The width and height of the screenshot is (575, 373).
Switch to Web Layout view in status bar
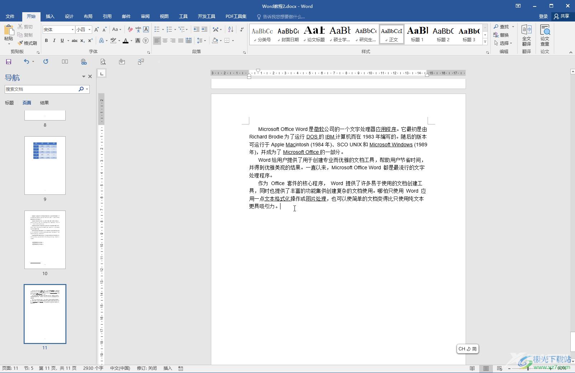499,368
